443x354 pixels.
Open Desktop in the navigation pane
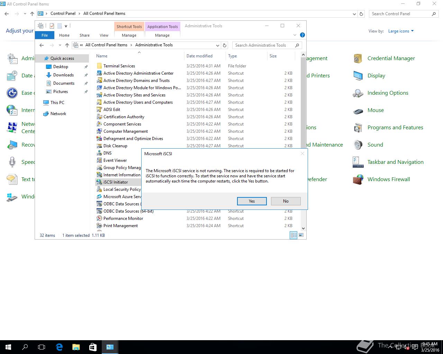(x=61, y=67)
